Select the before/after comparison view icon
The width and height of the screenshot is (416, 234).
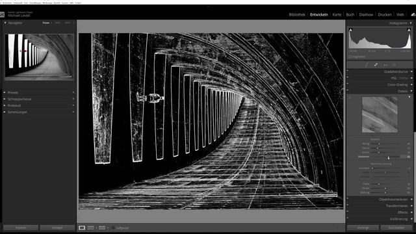[102, 227]
